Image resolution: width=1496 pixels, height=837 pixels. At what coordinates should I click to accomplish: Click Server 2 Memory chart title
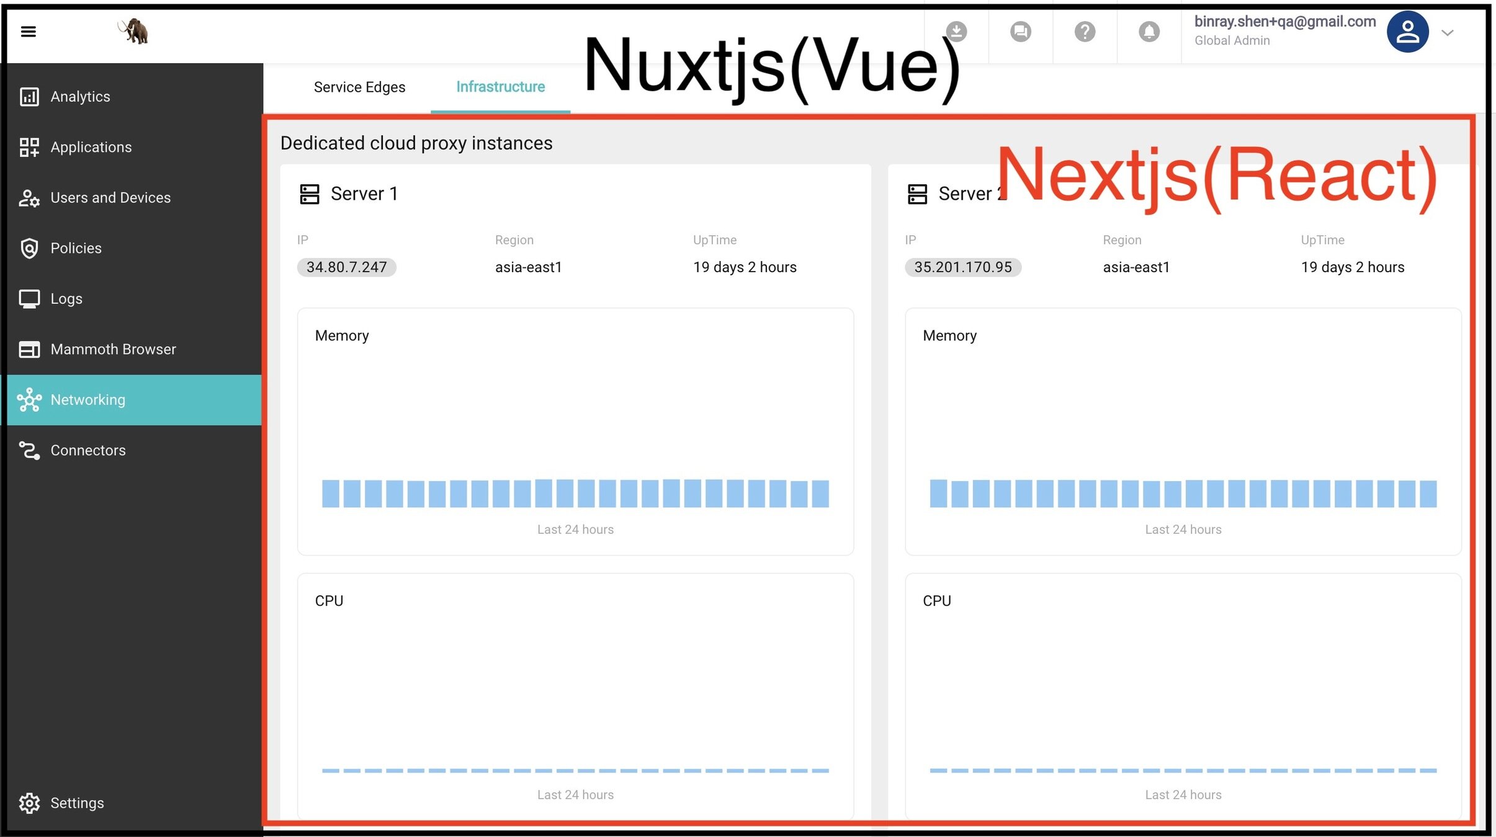(x=949, y=336)
